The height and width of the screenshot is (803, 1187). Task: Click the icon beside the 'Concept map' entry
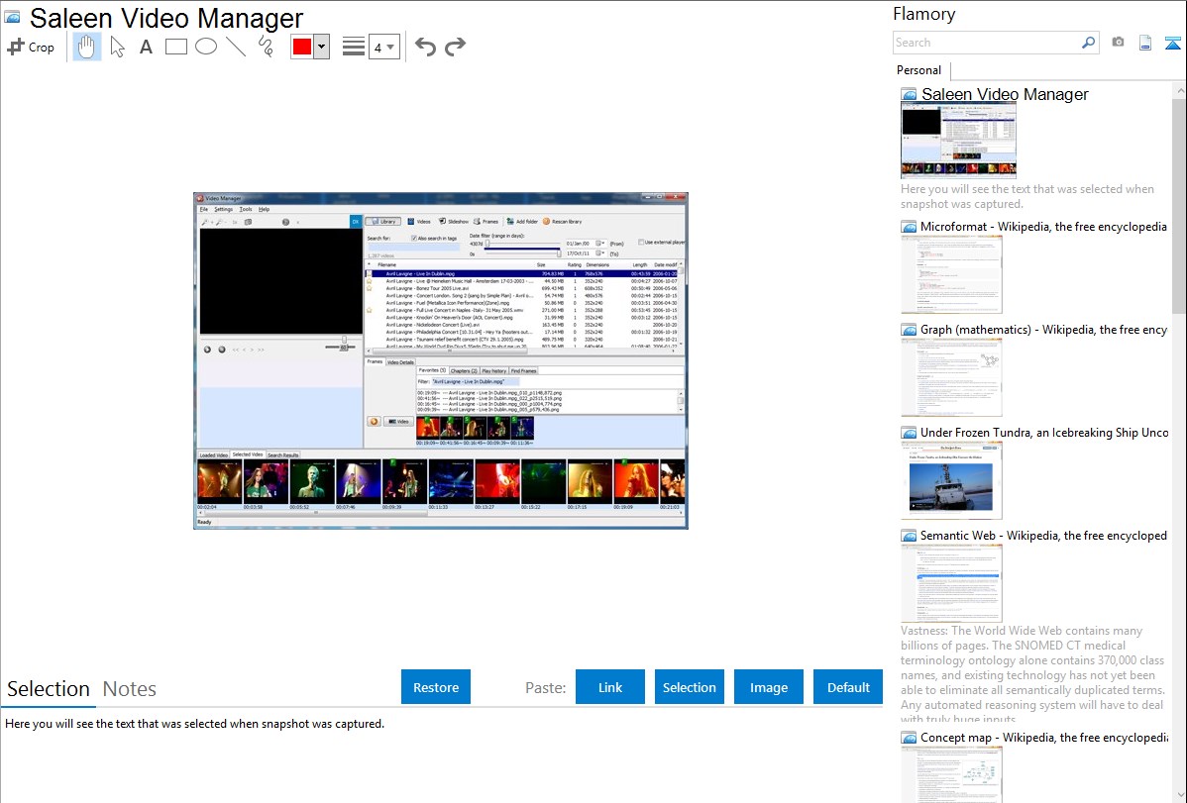coord(909,737)
